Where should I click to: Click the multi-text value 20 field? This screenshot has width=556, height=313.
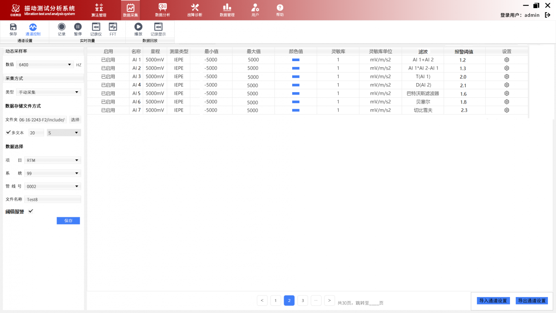(36, 133)
